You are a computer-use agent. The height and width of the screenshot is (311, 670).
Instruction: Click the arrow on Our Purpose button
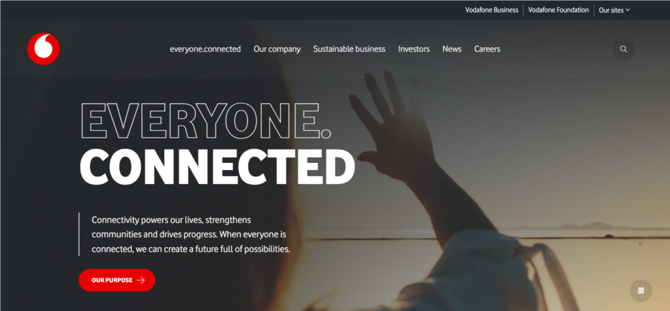click(141, 280)
